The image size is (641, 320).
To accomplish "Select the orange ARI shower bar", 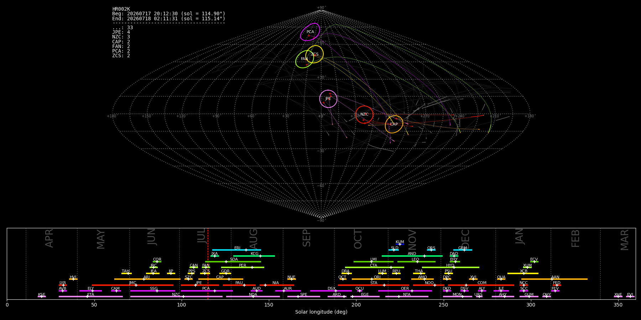I will (147, 279).
